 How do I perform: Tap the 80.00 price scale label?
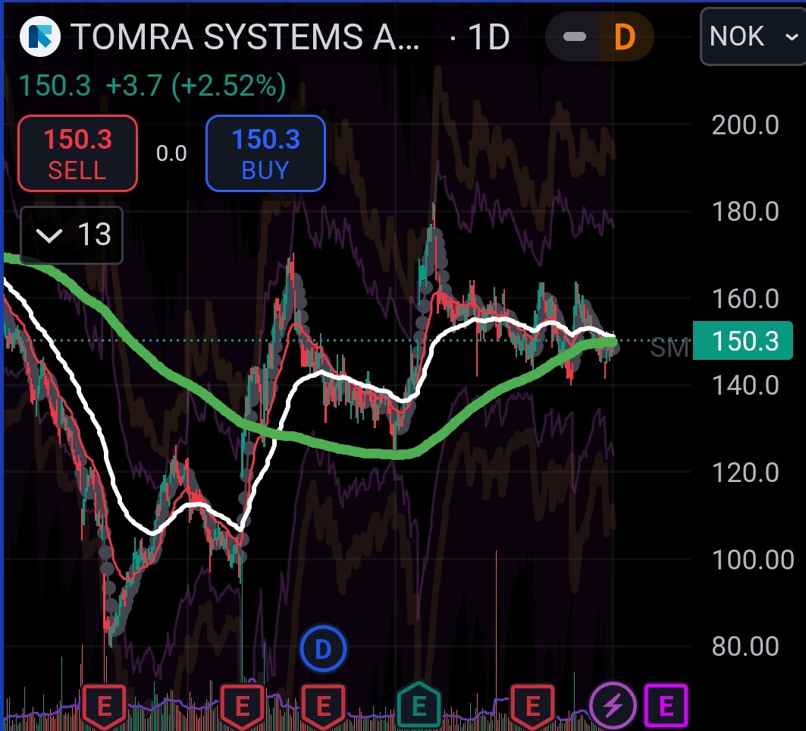tap(745, 646)
